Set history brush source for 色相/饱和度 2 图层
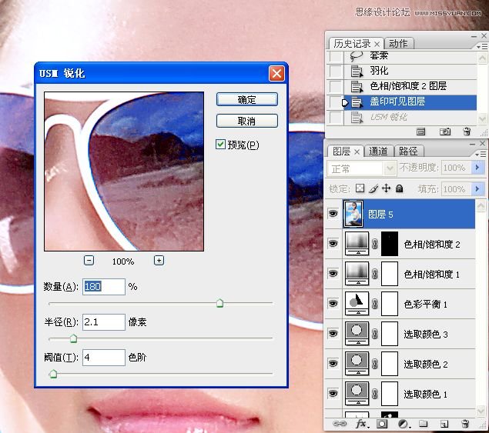This screenshot has height=433, width=489. [335, 86]
